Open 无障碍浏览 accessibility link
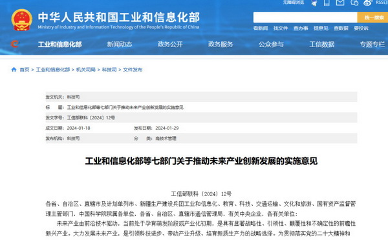This screenshot has width=388, height=240. coord(294,2)
